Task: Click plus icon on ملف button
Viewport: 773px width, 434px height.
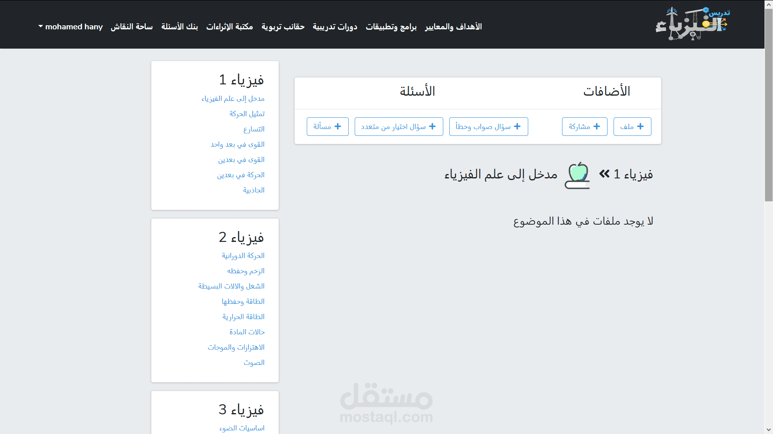Action: (641, 127)
